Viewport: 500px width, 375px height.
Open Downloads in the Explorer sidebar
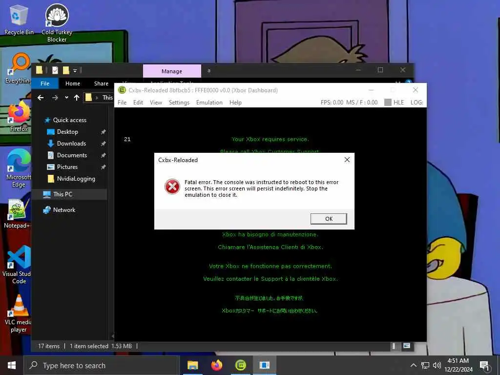coord(71,144)
